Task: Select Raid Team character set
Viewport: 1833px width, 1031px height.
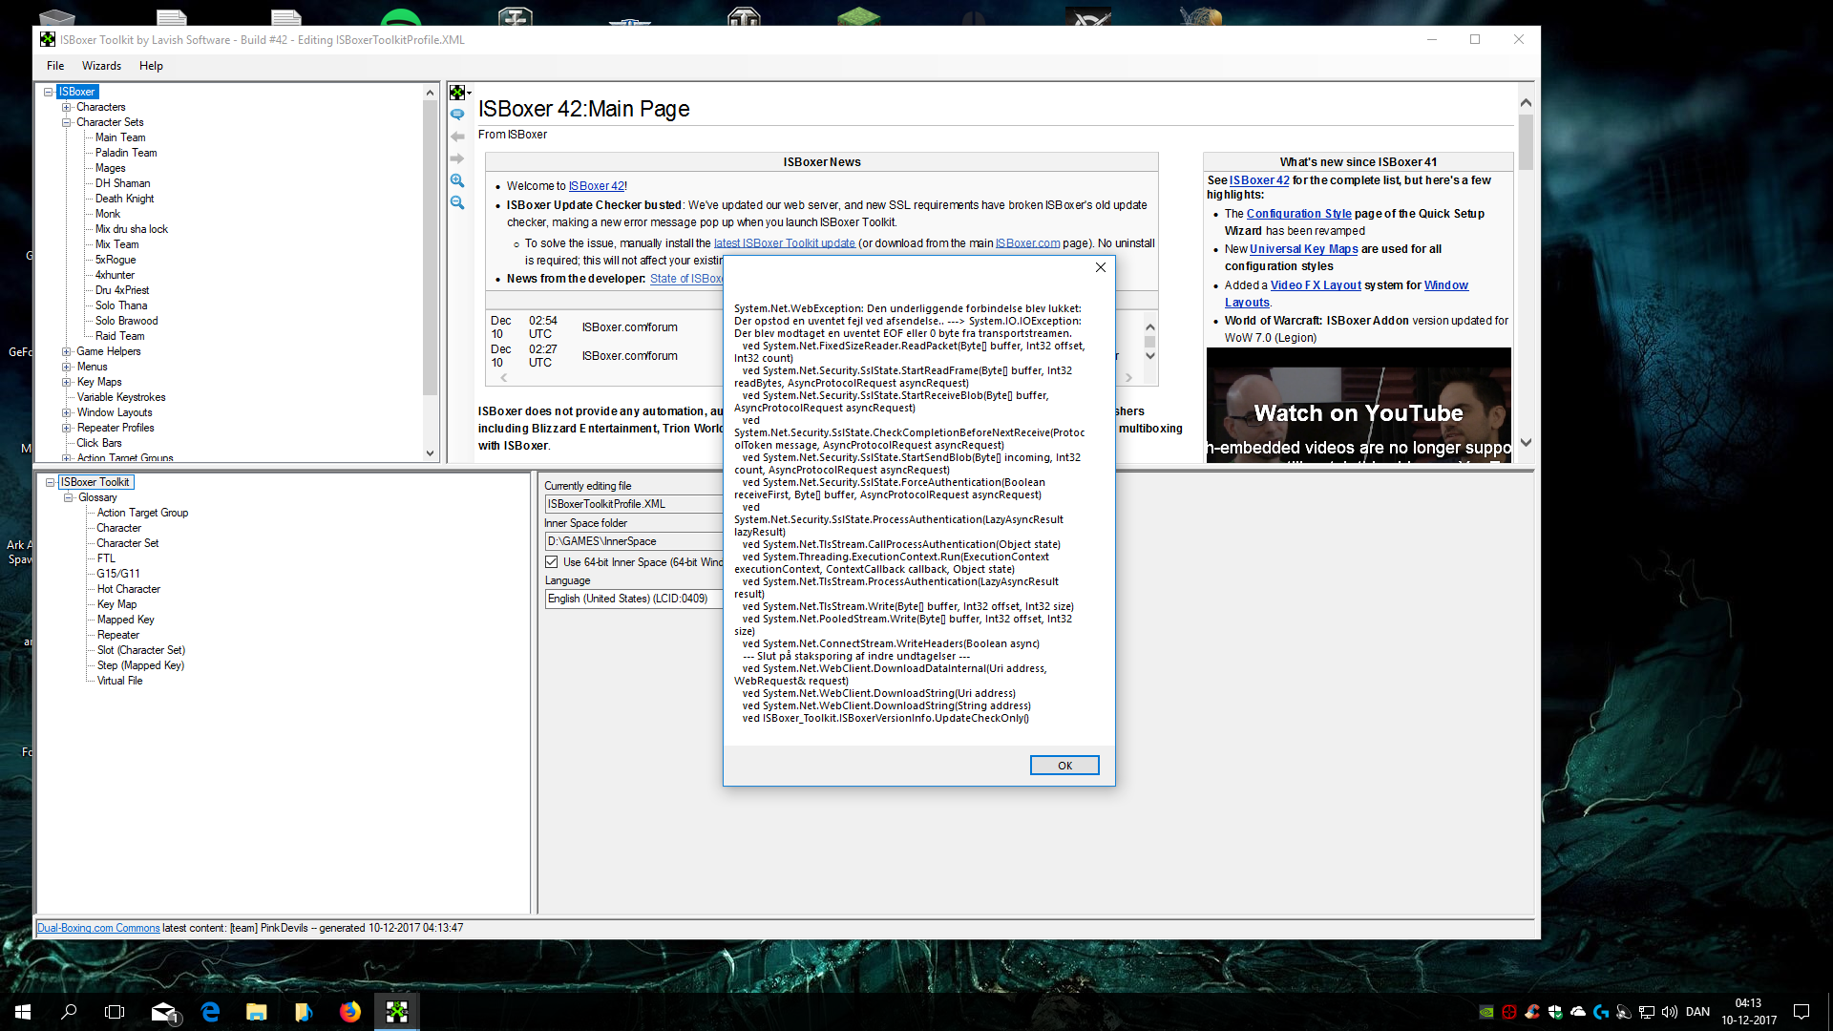Action: point(120,336)
